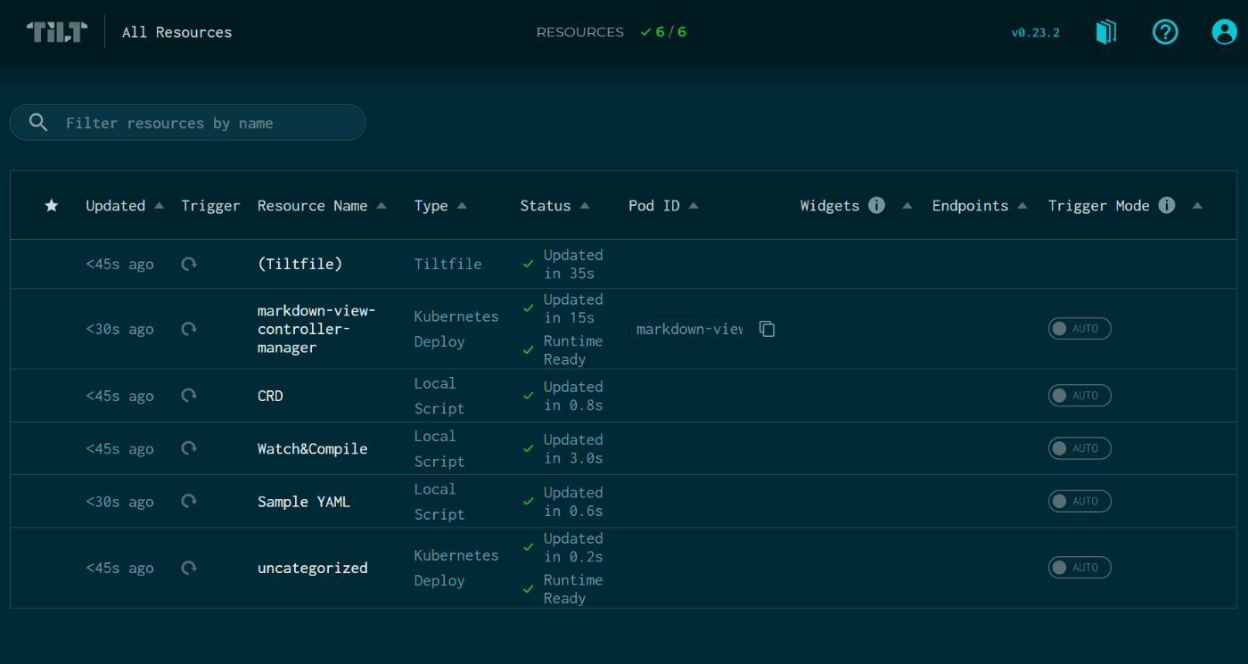Click '<45s ago' in Tiltfile row
The image size is (1248, 664).
point(119,264)
